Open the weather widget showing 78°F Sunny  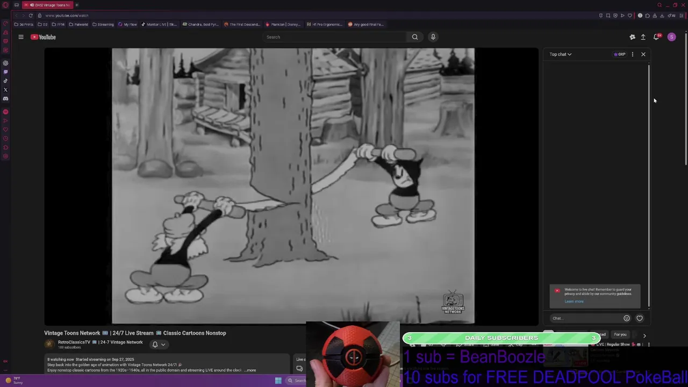coord(13,381)
